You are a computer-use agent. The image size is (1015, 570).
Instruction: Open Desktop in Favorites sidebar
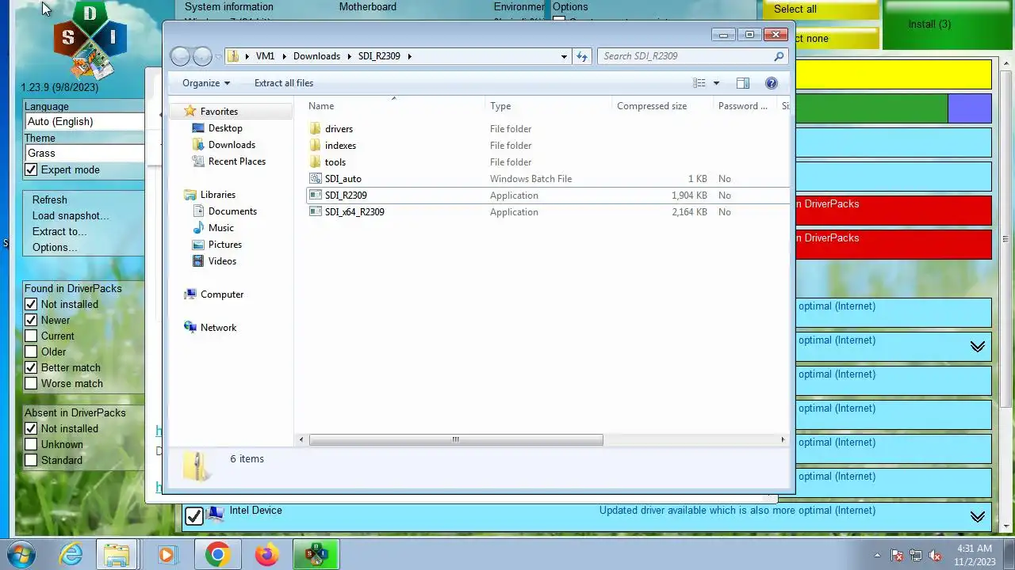click(225, 128)
